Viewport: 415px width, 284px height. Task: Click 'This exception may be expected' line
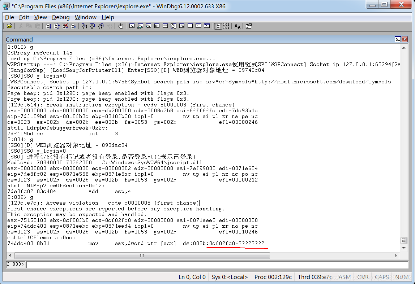77,214
